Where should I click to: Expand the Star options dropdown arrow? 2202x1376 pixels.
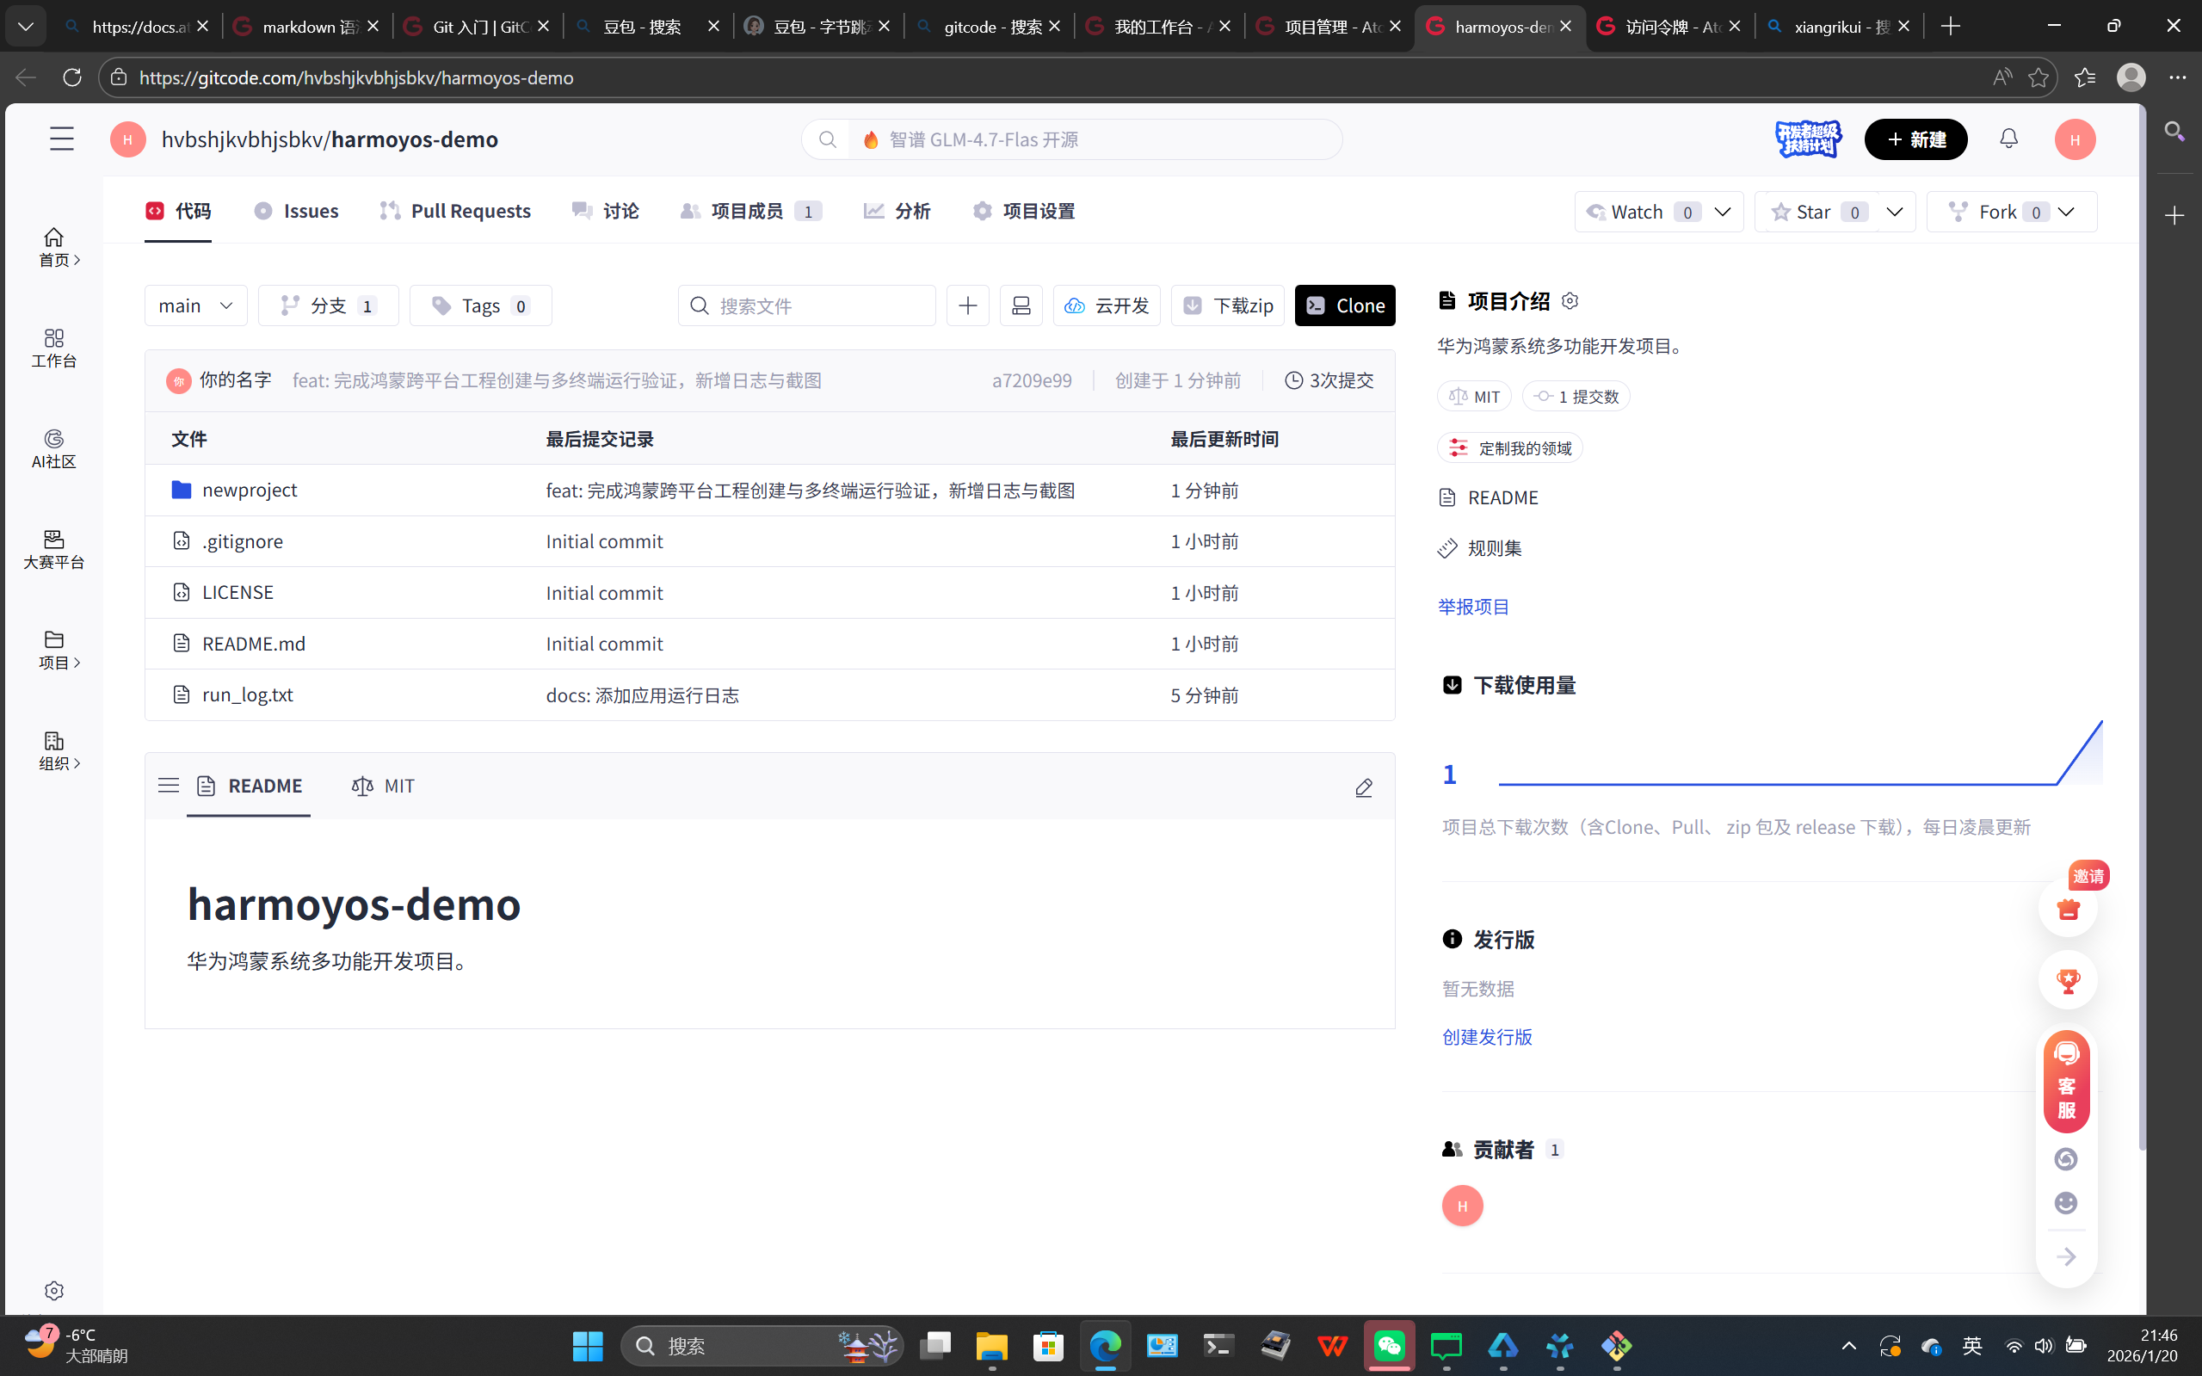pos(1895,212)
